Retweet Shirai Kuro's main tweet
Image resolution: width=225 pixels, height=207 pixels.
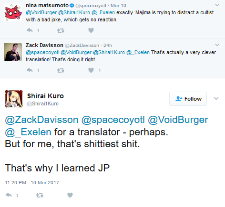[x=40, y=195]
